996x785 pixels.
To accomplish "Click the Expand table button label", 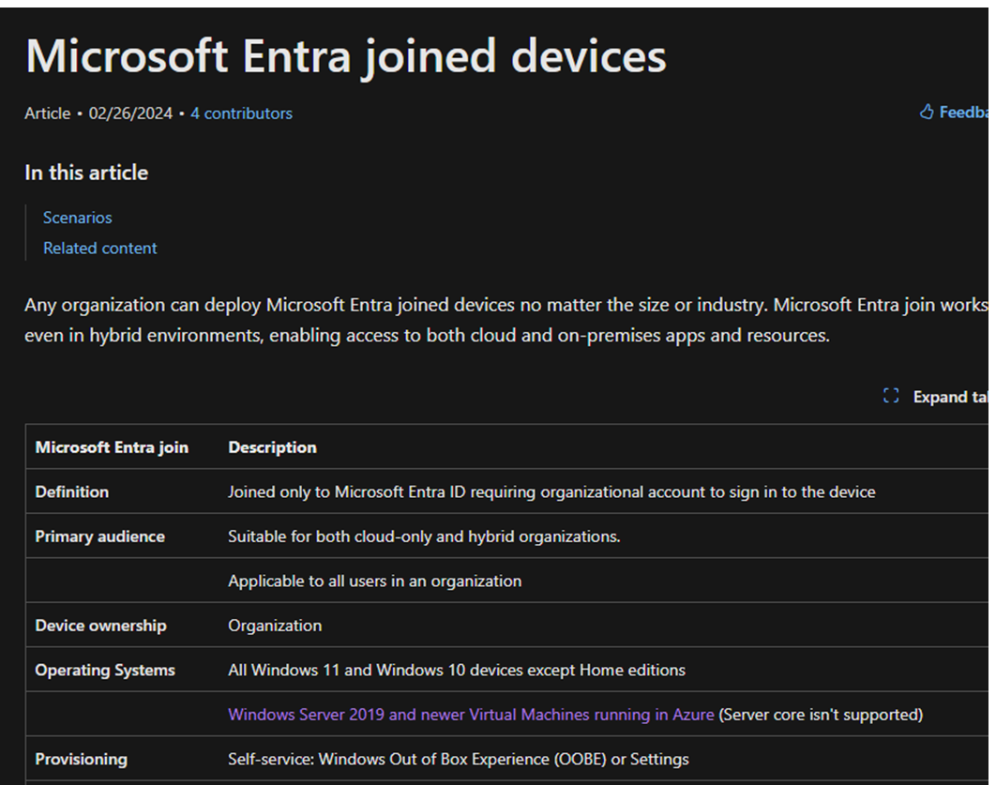I will [x=950, y=398].
